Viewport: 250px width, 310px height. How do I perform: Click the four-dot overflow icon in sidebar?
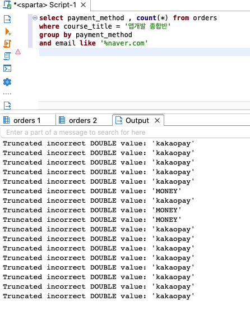click(7, 94)
